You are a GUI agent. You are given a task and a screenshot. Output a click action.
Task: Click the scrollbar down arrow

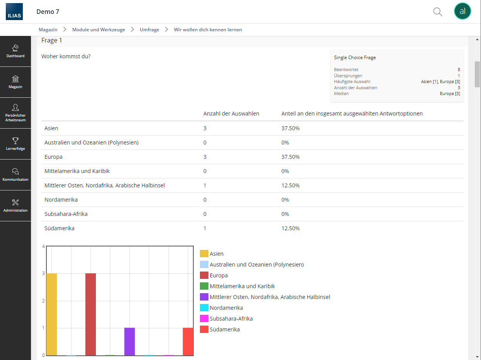pyautogui.click(x=477, y=357)
